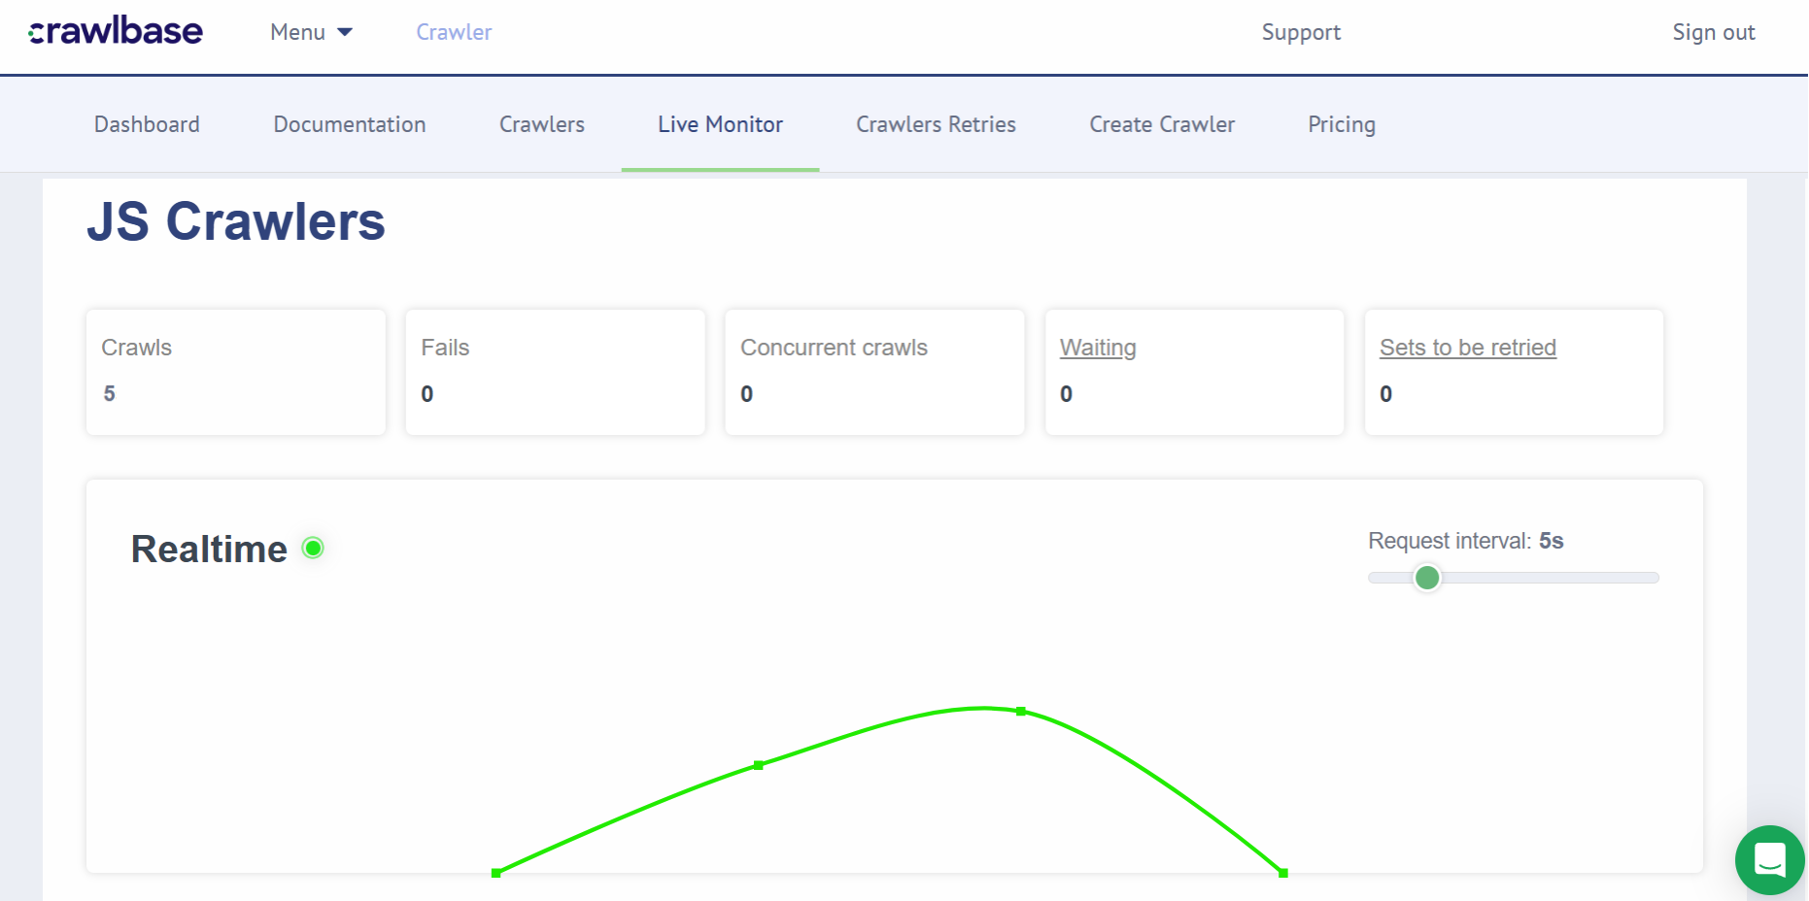Switch to the Live Monitor tab
This screenshot has width=1809, height=901.
coord(719,124)
